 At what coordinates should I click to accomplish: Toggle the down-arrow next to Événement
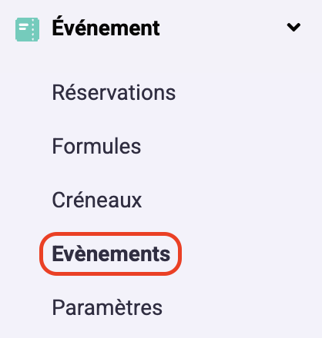point(293,27)
